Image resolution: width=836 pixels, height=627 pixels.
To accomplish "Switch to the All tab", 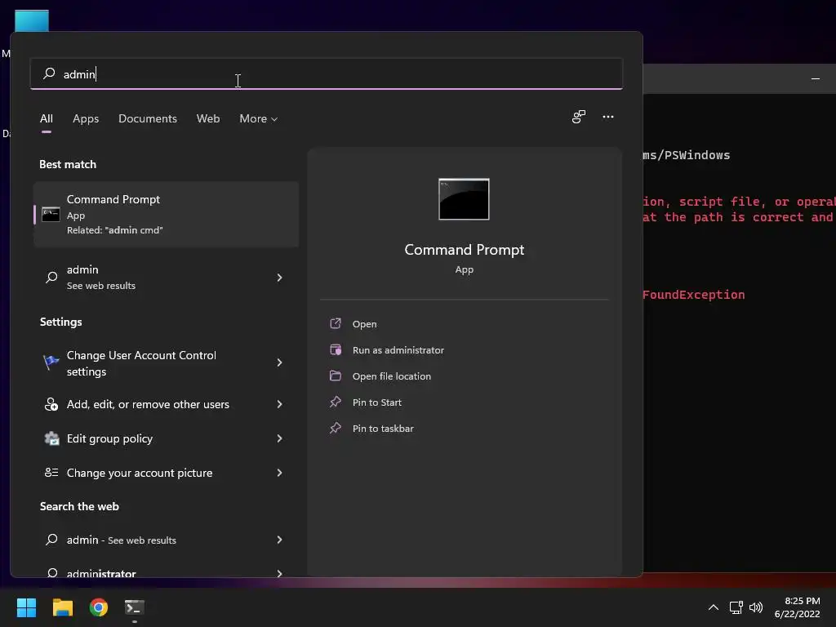I will click(47, 118).
